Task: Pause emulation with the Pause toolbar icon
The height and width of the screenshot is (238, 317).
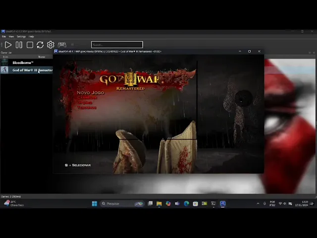Action: 19,45
